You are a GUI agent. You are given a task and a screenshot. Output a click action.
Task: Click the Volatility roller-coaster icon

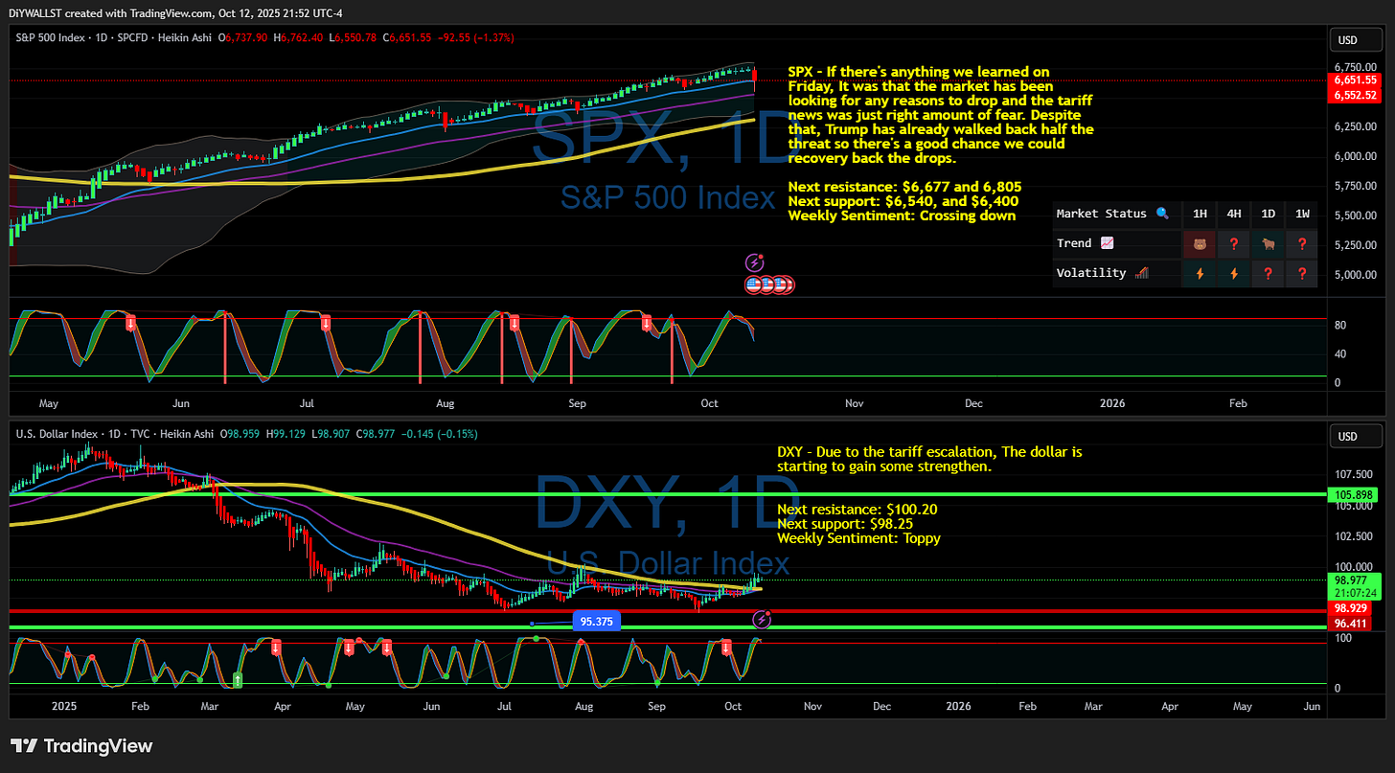(1140, 273)
